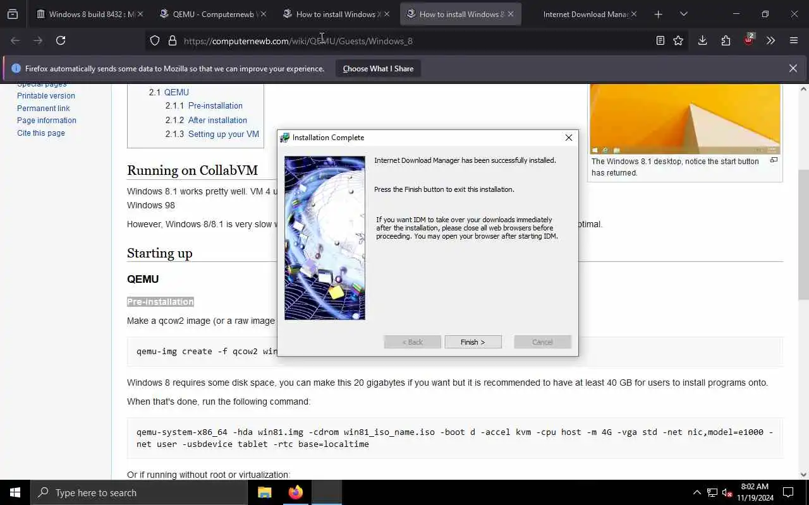Show hidden system tray icons chevron
809x505 pixels.
[697, 492]
